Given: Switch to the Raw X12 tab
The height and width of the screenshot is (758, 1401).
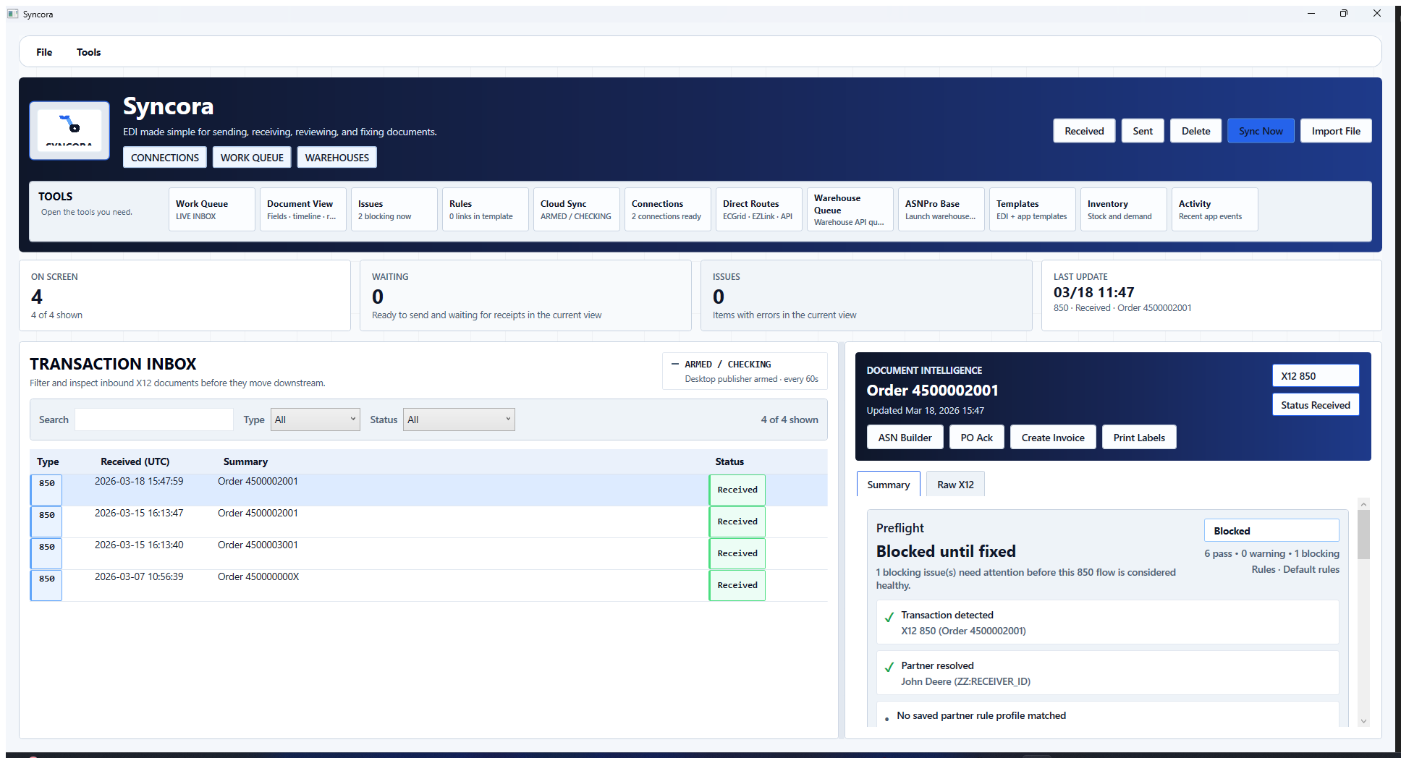Looking at the screenshot, I should coord(955,484).
